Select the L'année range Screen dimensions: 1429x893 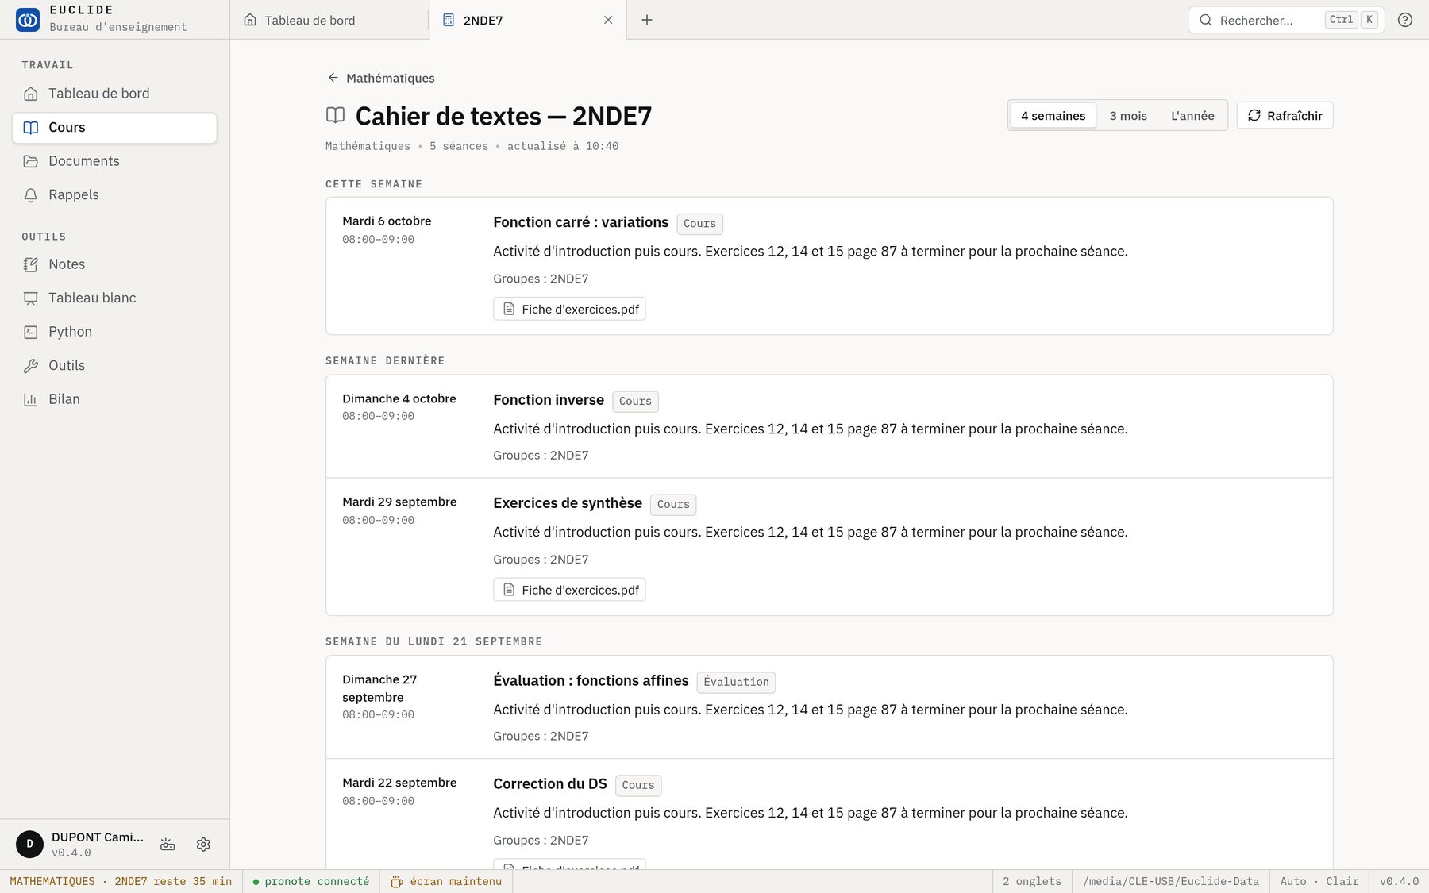point(1192,116)
